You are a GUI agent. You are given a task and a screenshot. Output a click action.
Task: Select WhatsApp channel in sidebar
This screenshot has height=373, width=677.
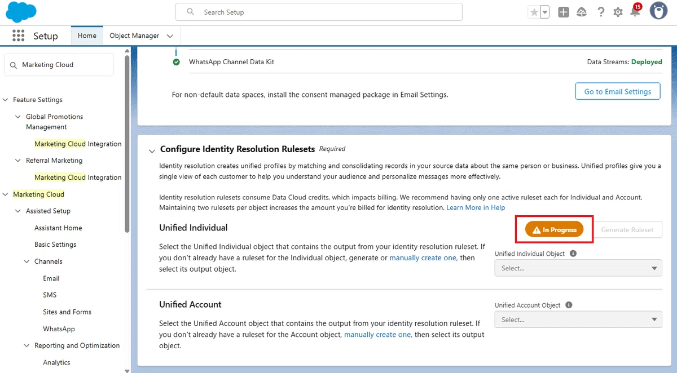tap(59, 328)
